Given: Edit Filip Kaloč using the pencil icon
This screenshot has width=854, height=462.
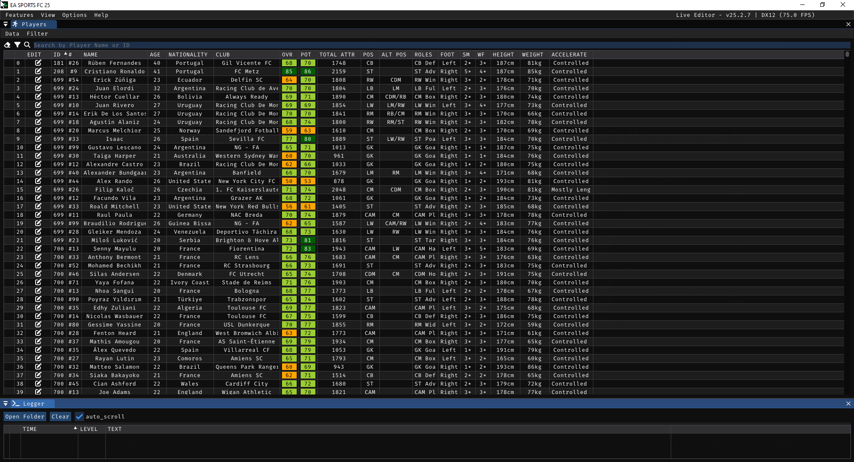Looking at the screenshot, I should pyautogui.click(x=38, y=190).
